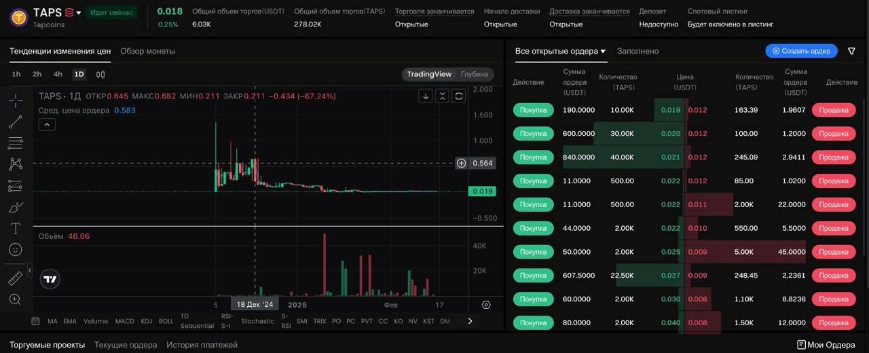Click Покупка for the 80.0000 order
This screenshot has height=353, width=869.
click(x=534, y=322)
